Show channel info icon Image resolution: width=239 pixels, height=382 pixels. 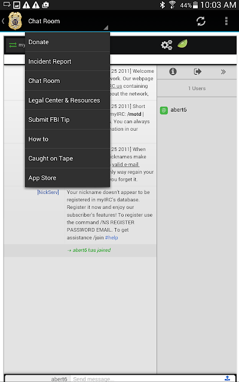pyautogui.click(x=173, y=72)
